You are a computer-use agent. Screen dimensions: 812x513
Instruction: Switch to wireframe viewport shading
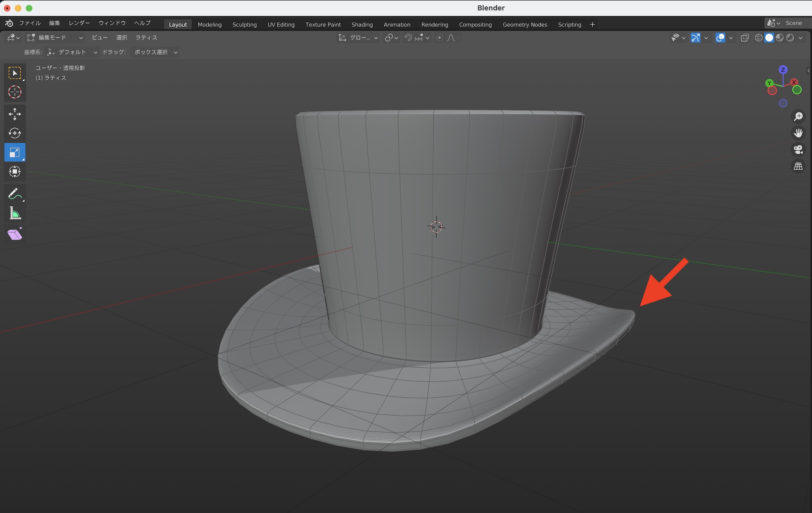click(758, 38)
